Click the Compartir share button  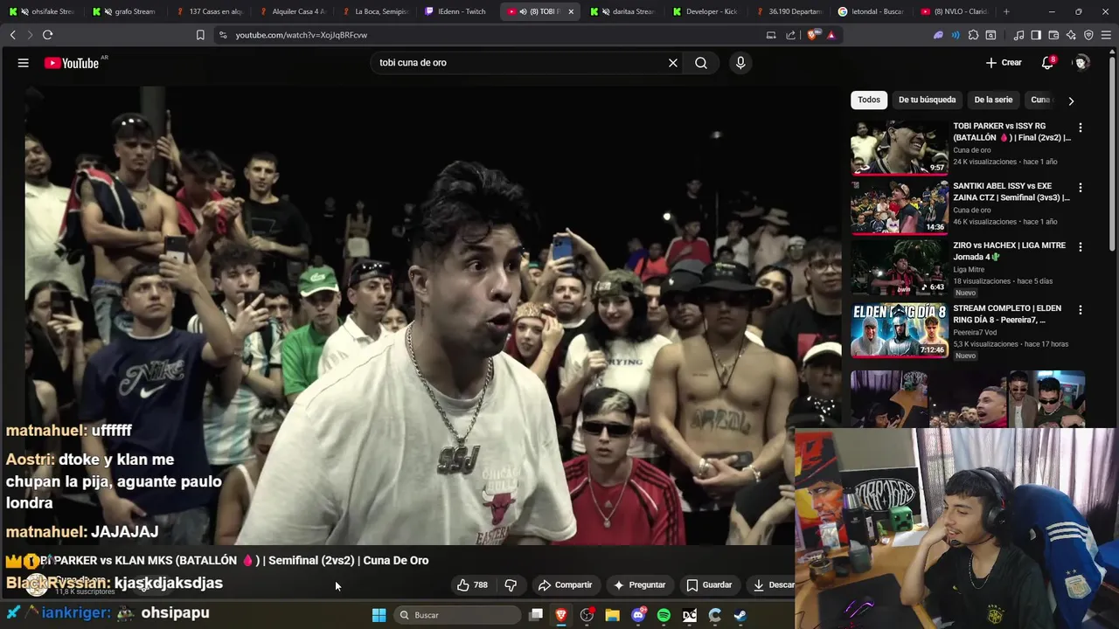(566, 585)
